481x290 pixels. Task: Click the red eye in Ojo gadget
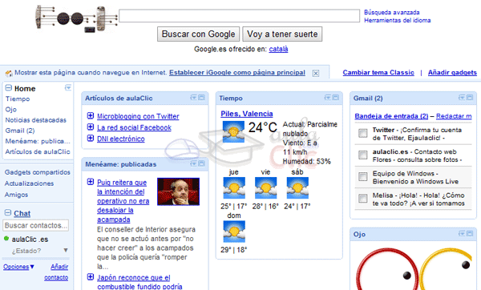pyautogui.click(x=387, y=270)
